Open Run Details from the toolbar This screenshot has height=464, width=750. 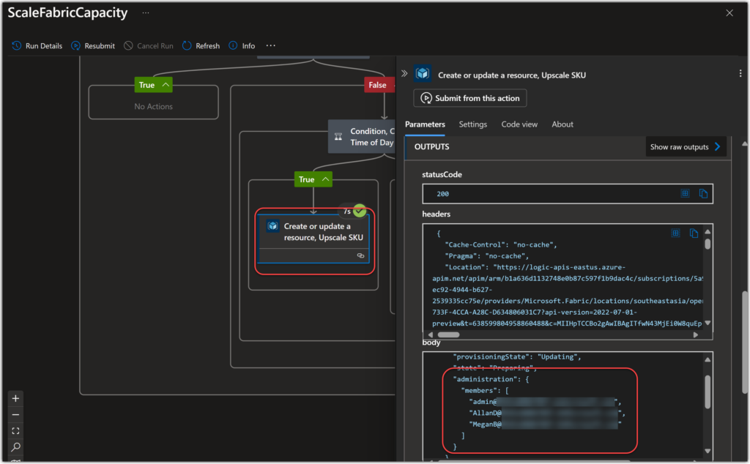pyautogui.click(x=37, y=46)
